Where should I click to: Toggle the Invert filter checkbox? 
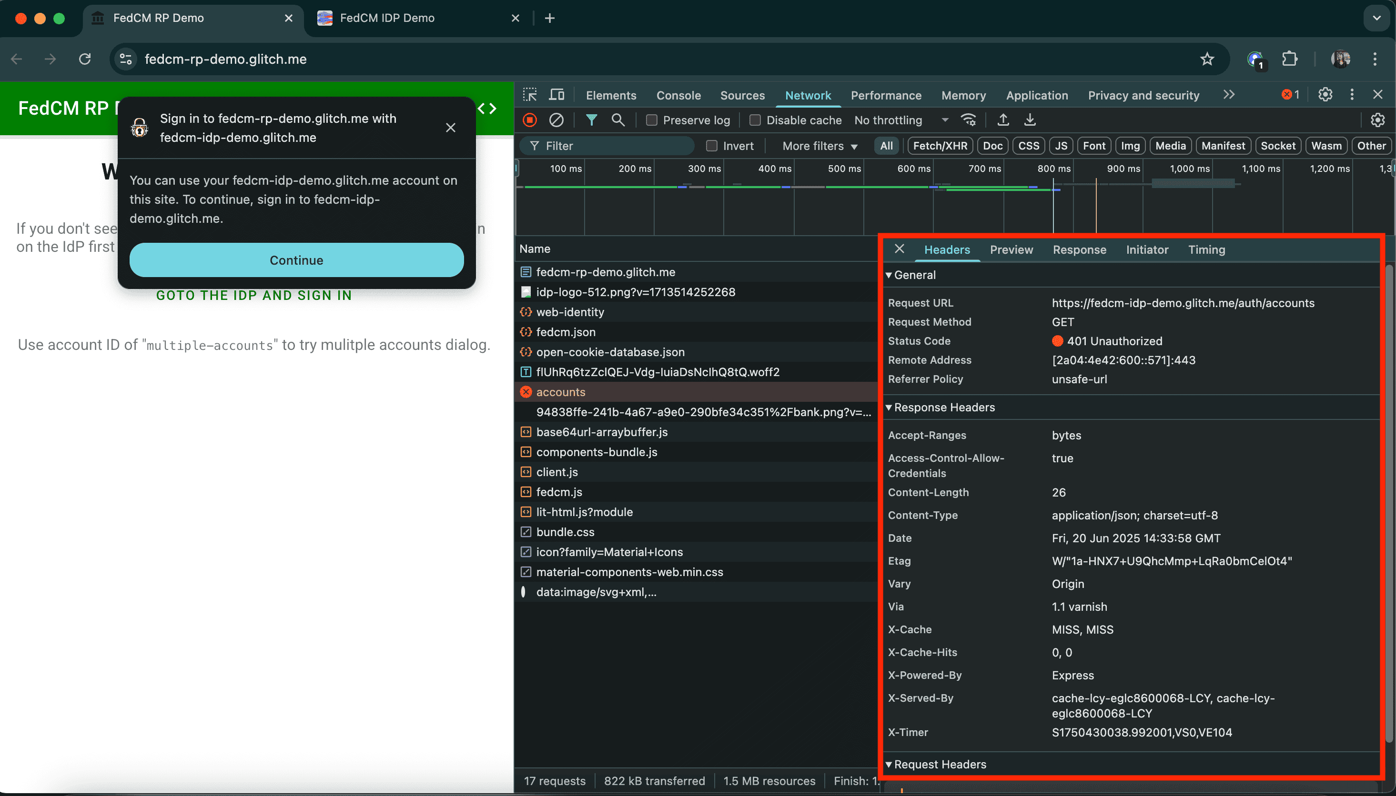pos(712,145)
